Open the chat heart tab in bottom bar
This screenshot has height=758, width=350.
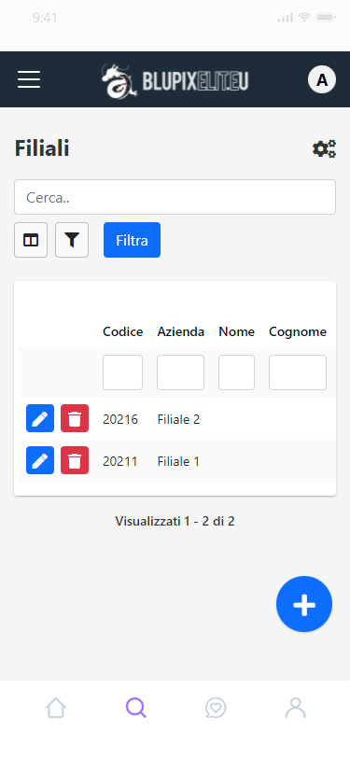[x=216, y=708]
